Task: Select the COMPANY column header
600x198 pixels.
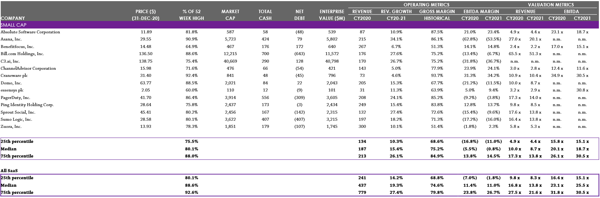Action: pyautogui.click(x=13, y=18)
